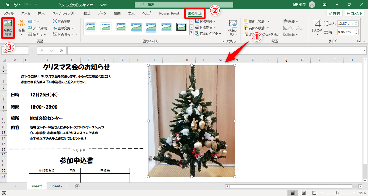Expand the picture styles gallery More arrow
The height and width of the screenshot is (196, 368).
[191, 33]
